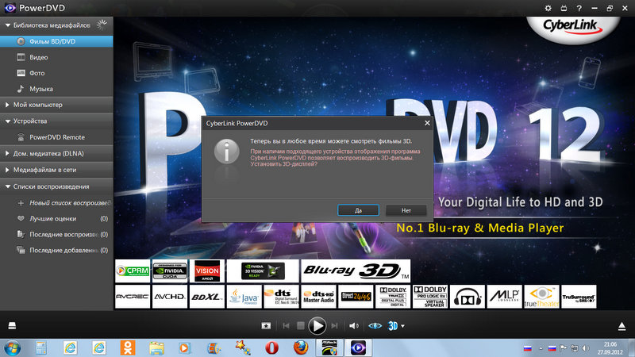This screenshot has width=635, height=357.
Task: Open help question mark icon
Action: coord(579,8)
